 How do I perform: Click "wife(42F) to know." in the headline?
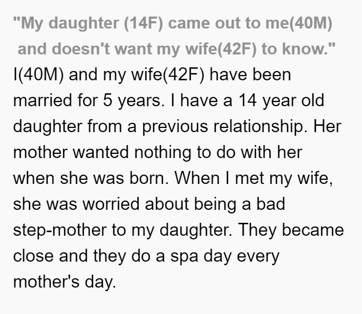coord(260,49)
